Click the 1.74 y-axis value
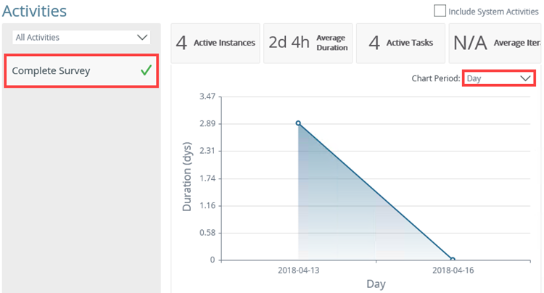This screenshot has height=293, width=544. pos(207,178)
